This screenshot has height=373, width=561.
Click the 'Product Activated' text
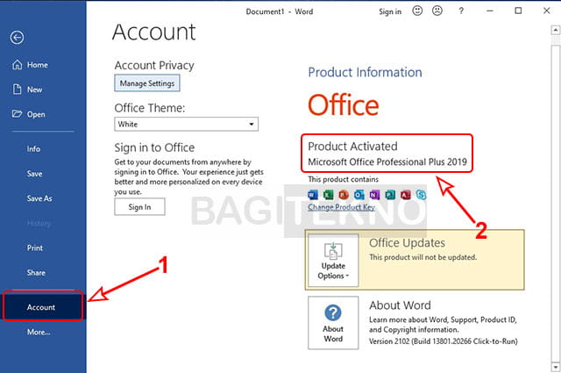[x=352, y=147]
